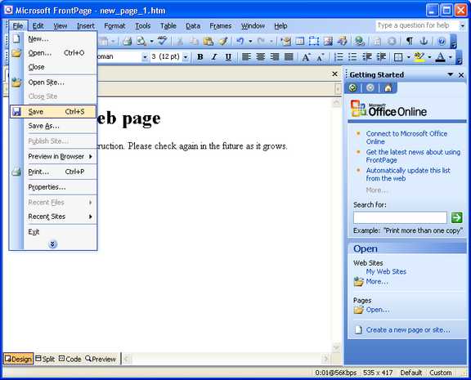Switch to Code view tab
The height and width of the screenshot is (380, 471).
[x=70, y=359]
